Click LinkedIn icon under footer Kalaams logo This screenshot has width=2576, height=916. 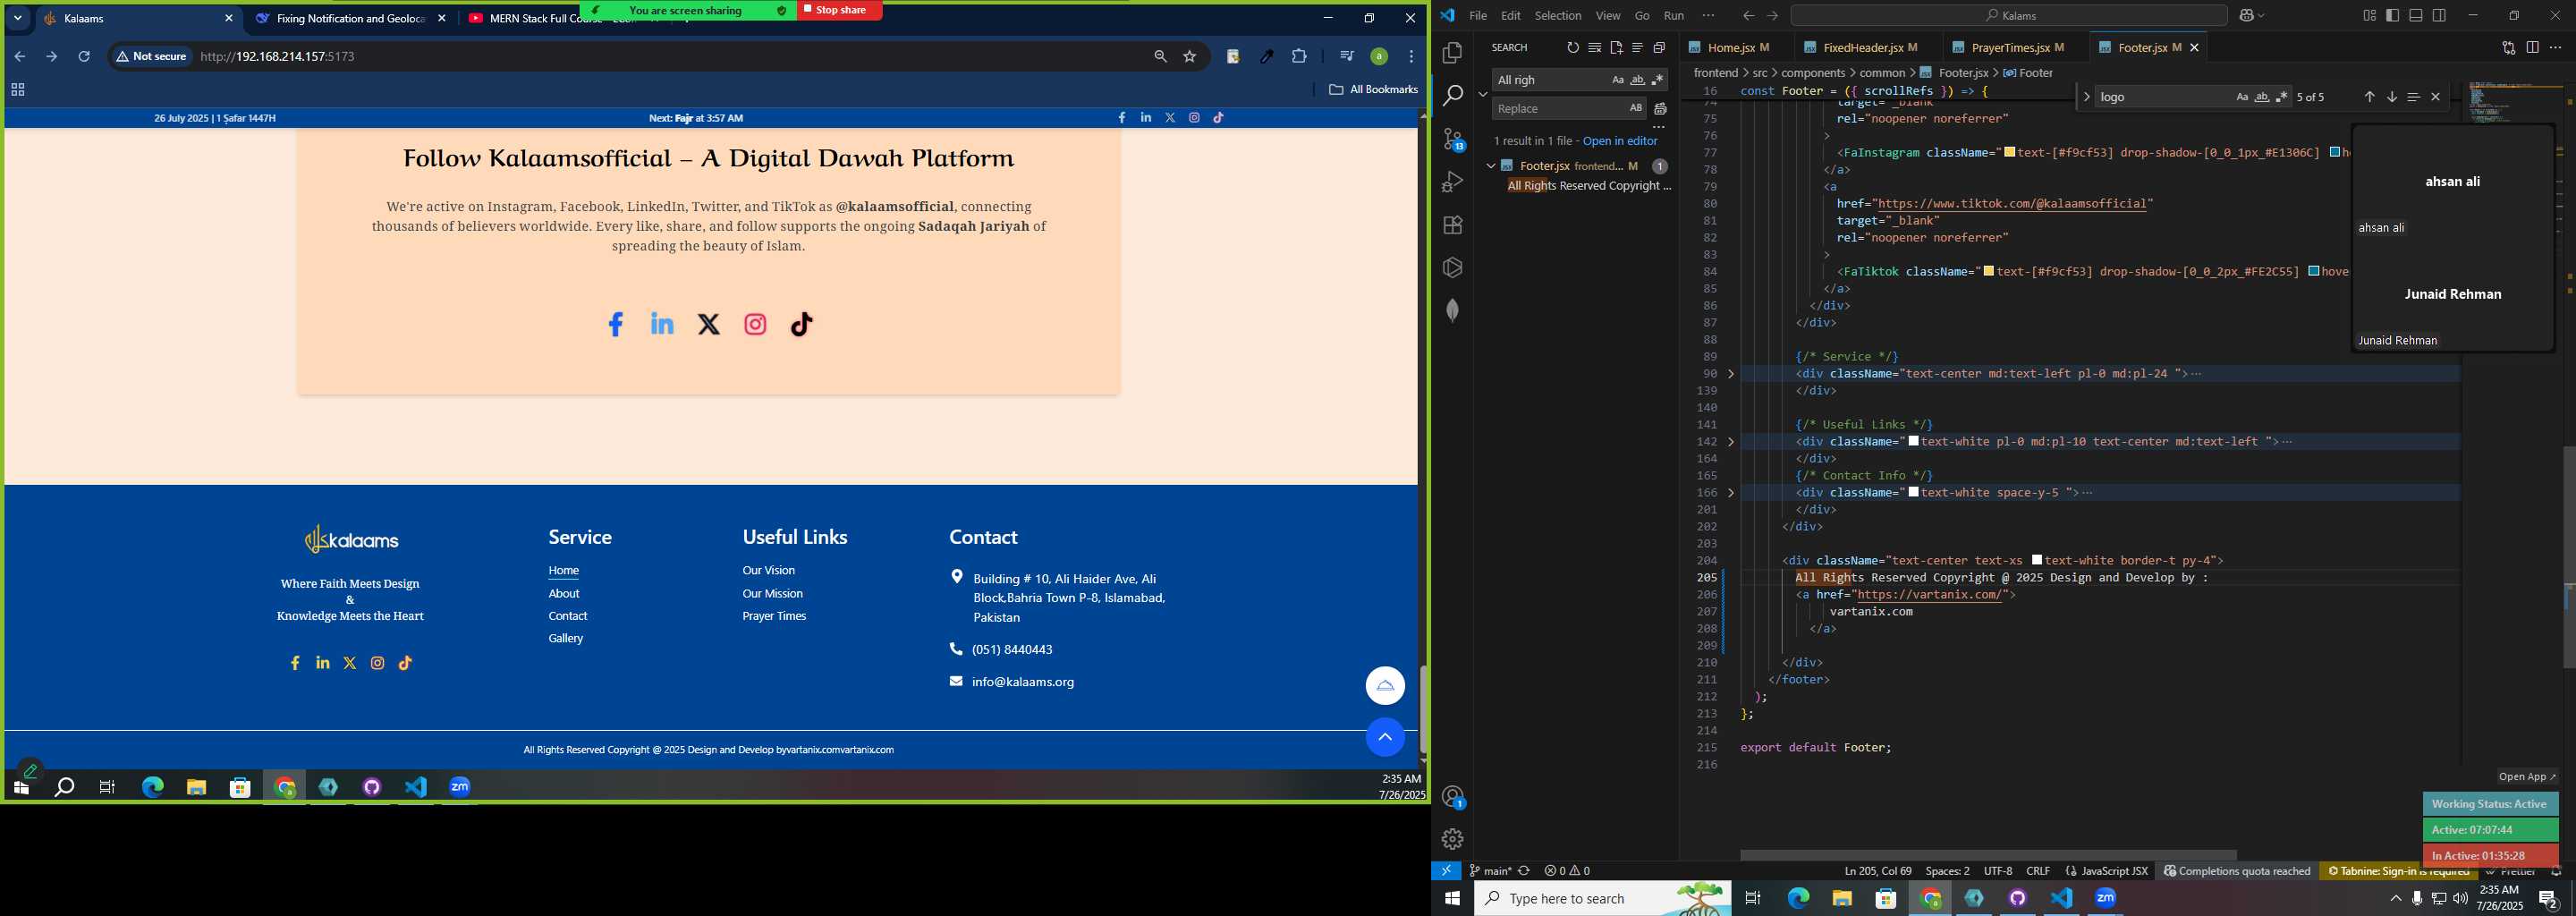pos(322,663)
